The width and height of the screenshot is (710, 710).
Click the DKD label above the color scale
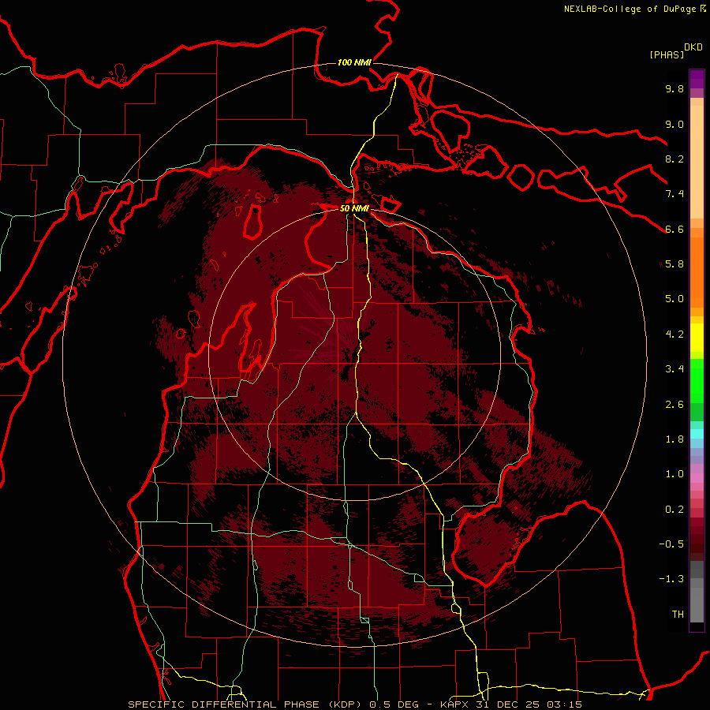(693, 47)
